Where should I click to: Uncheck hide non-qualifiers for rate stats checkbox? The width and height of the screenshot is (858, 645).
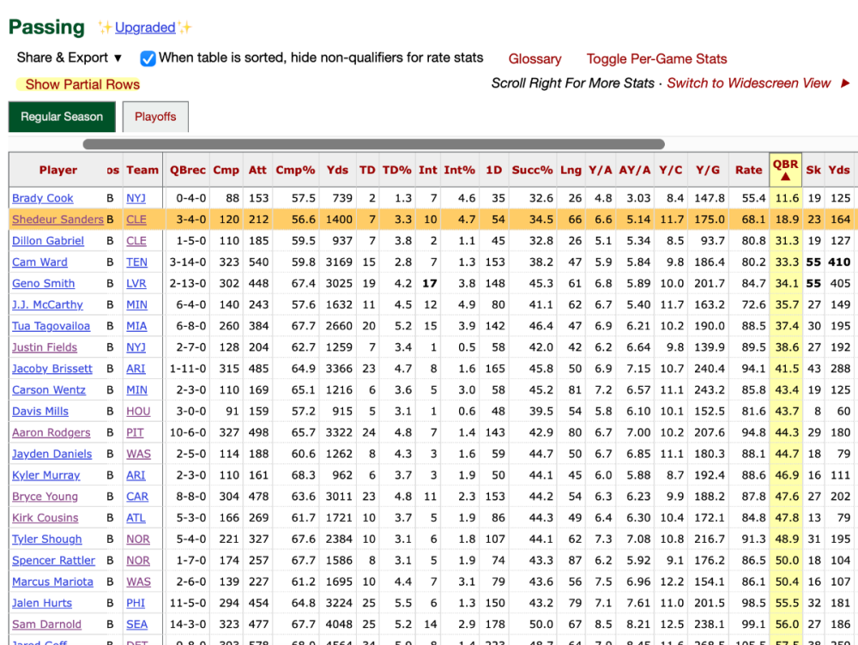click(148, 58)
